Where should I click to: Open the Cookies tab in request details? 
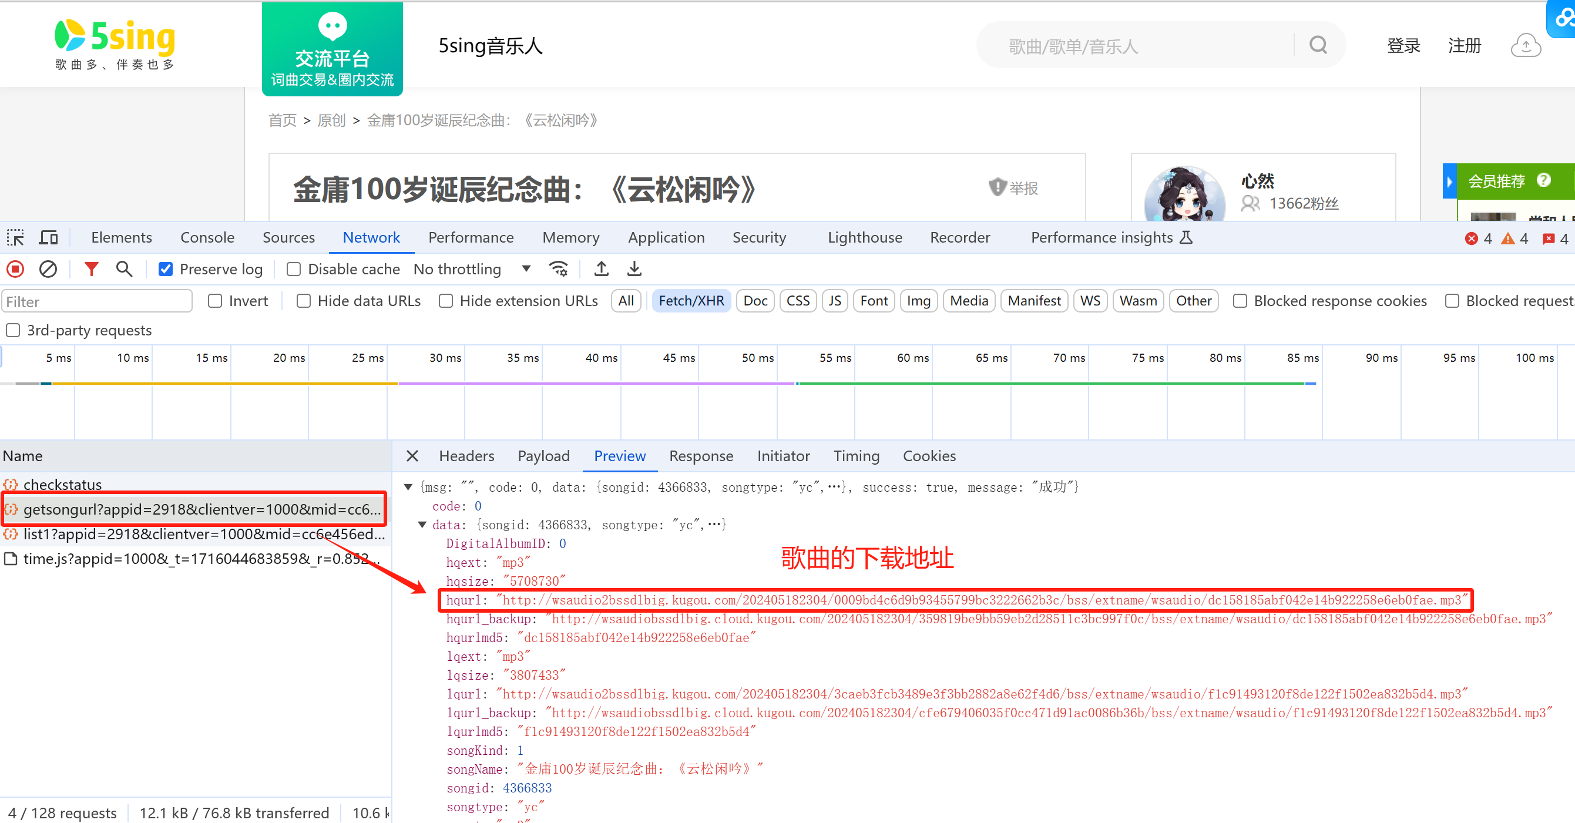[x=929, y=456]
